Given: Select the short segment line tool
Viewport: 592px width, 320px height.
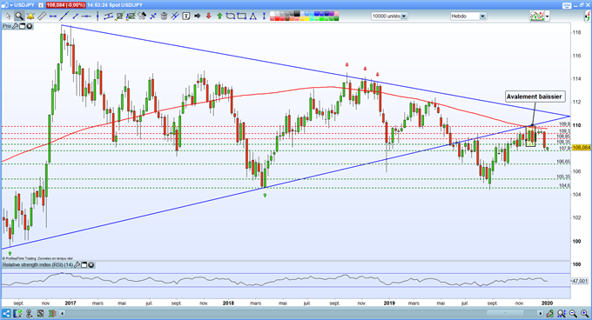Looking at the screenshot, I should (x=75, y=17).
